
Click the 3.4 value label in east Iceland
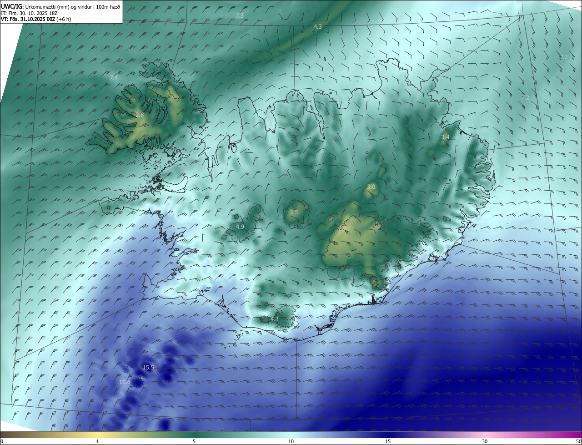tap(445, 137)
